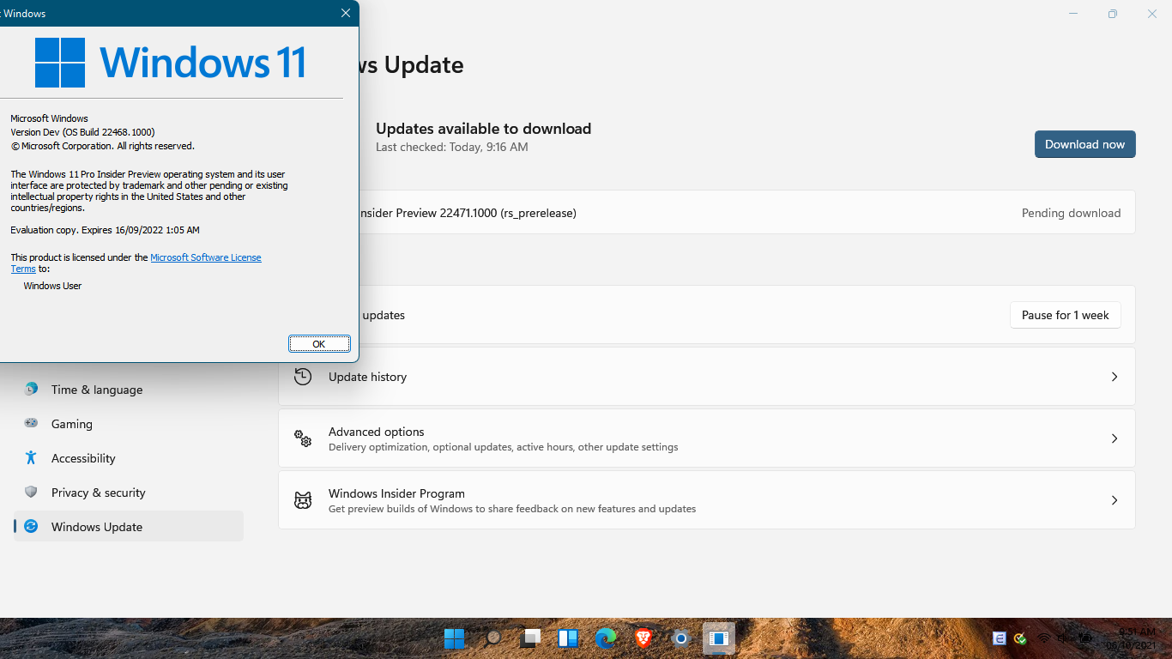Viewport: 1172px width, 659px height.
Task: Open Task View from taskbar
Action: (x=531, y=638)
